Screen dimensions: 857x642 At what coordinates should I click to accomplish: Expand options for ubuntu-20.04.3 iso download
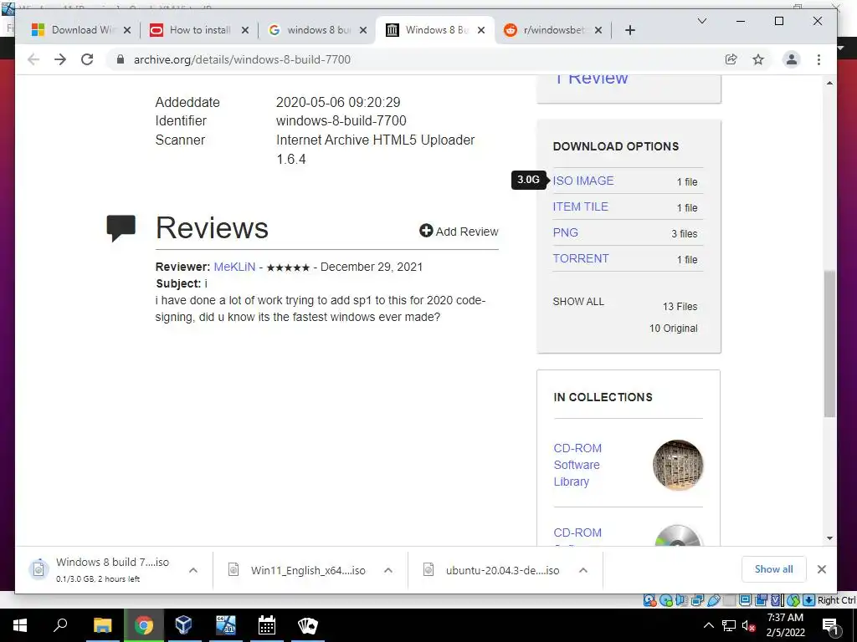[x=583, y=570]
